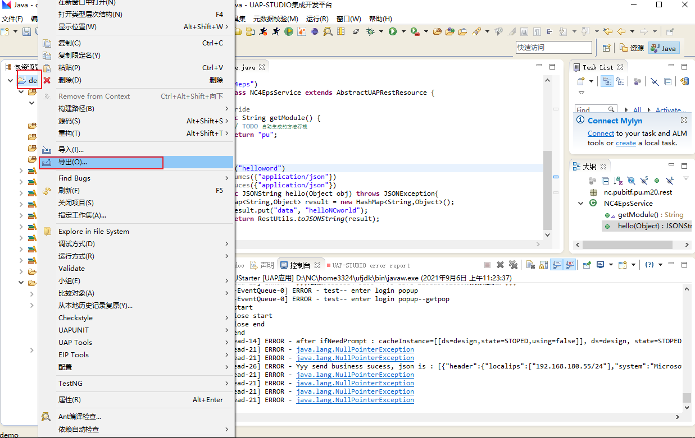This screenshot has height=438, width=695.
Task: Open the Find Bugs submenu
Action: [x=135, y=178]
